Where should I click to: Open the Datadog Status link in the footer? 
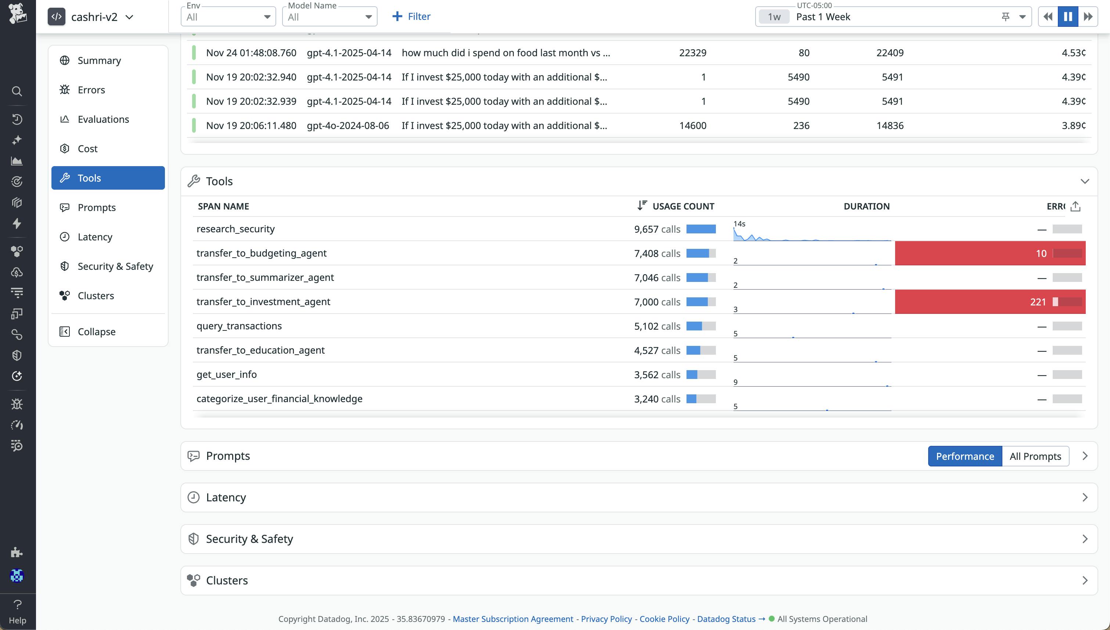(x=725, y=619)
